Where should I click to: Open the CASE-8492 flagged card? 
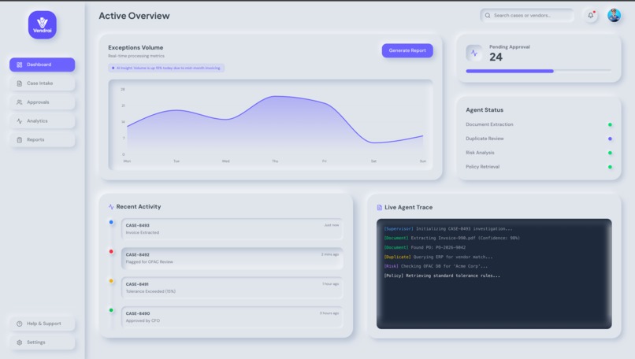point(232,258)
